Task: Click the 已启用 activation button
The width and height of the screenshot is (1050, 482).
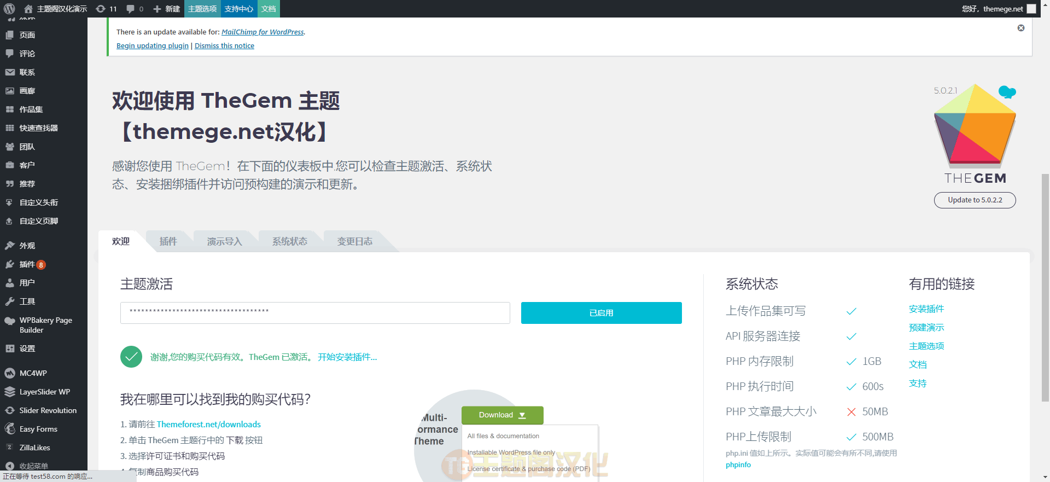Action: (x=602, y=313)
